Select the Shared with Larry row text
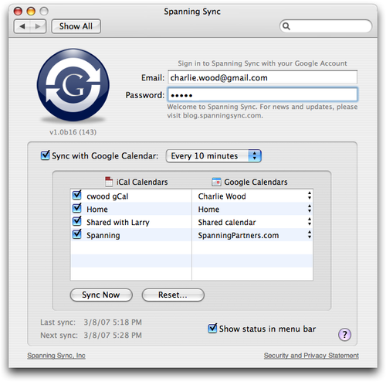 point(118,223)
